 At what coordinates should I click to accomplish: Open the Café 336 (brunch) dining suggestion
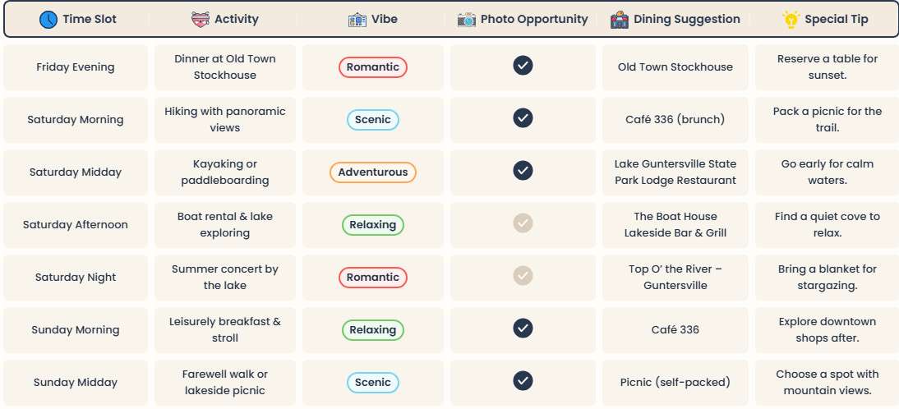(675, 120)
